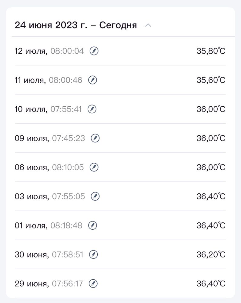Click the "24 июня 2023 г. – Сегодня" header
This screenshot has height=303, width=241.
coord(76,25)
